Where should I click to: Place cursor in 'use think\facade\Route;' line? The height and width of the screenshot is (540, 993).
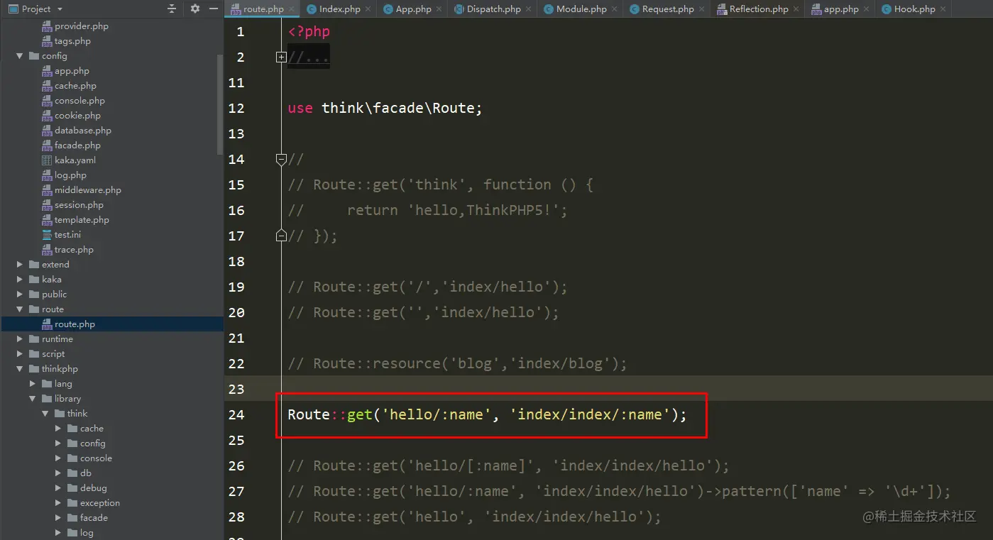click(x=385, y=108)
